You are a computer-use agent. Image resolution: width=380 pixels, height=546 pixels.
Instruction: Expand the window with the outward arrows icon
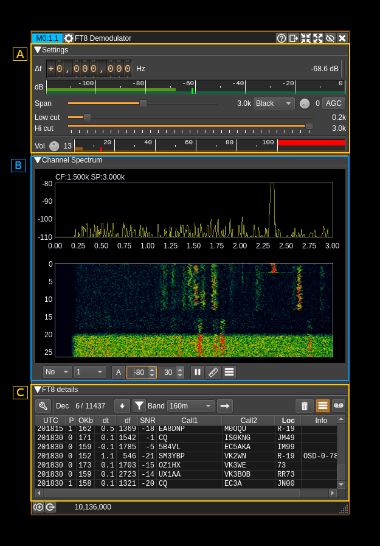(318, 38)
